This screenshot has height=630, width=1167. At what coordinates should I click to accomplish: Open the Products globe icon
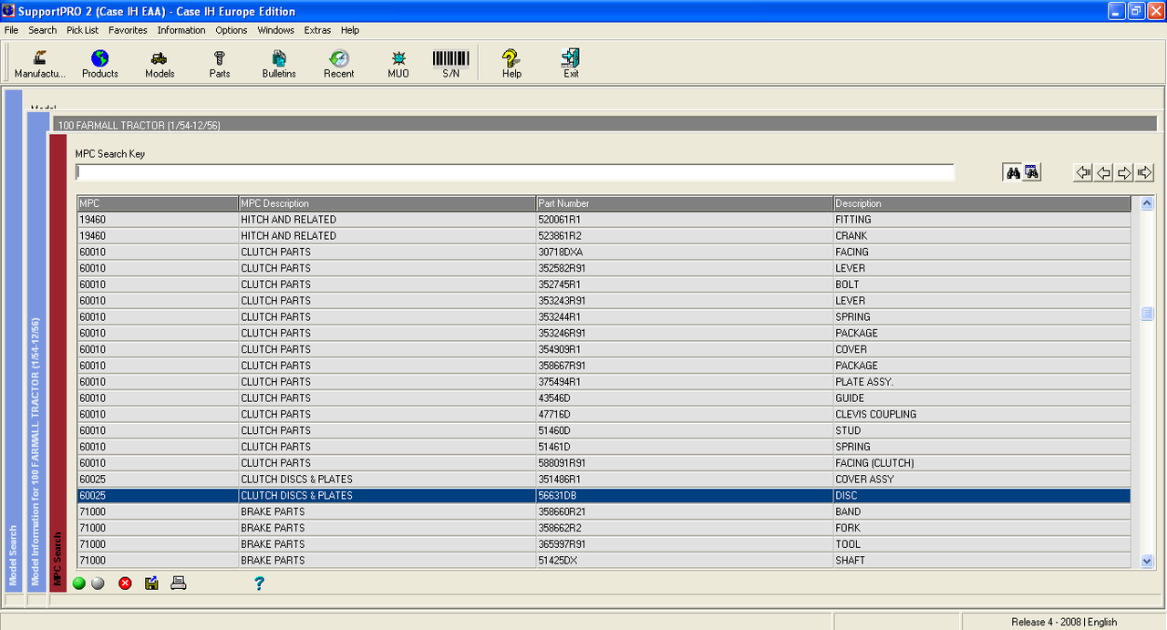point(100,63)
